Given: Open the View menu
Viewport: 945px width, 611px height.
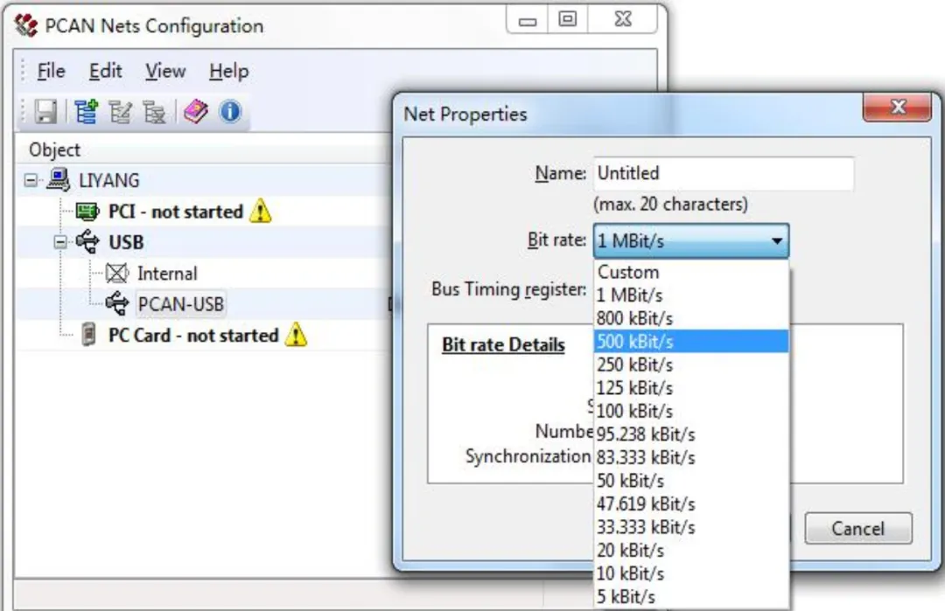Looking at the screenshot, I should (x=165, y=71).
